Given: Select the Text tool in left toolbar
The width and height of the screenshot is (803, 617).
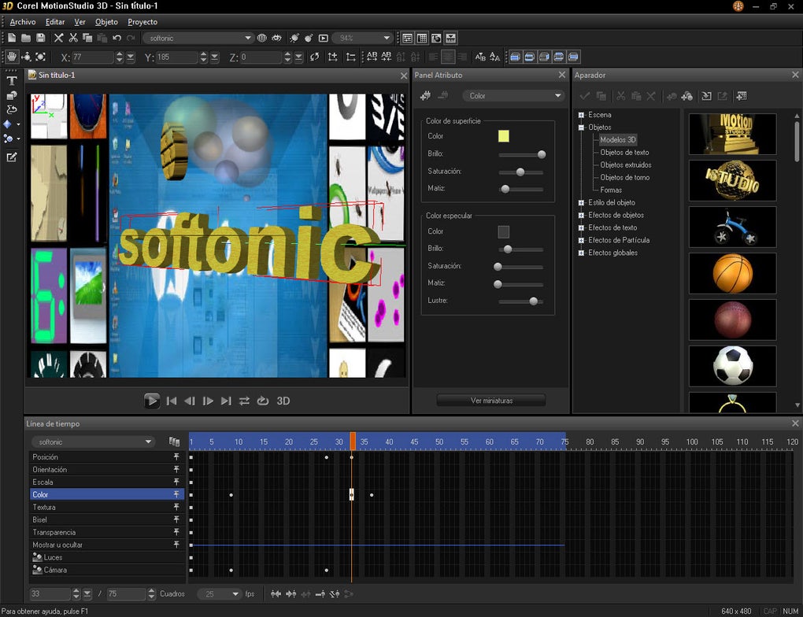Looking at the screenshot, I should (11, 80).
